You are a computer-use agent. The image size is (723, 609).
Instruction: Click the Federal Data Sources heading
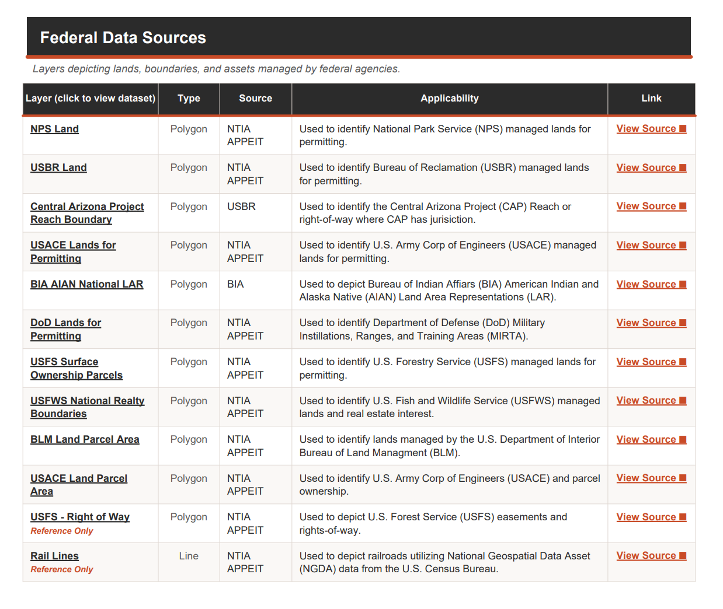(123, 38)
